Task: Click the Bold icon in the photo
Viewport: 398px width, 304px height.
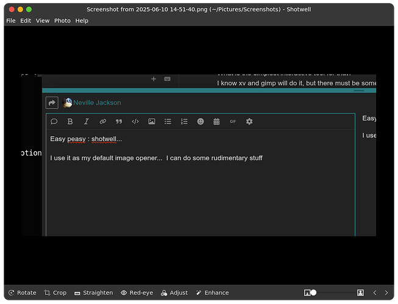Action: click(70, 122)
